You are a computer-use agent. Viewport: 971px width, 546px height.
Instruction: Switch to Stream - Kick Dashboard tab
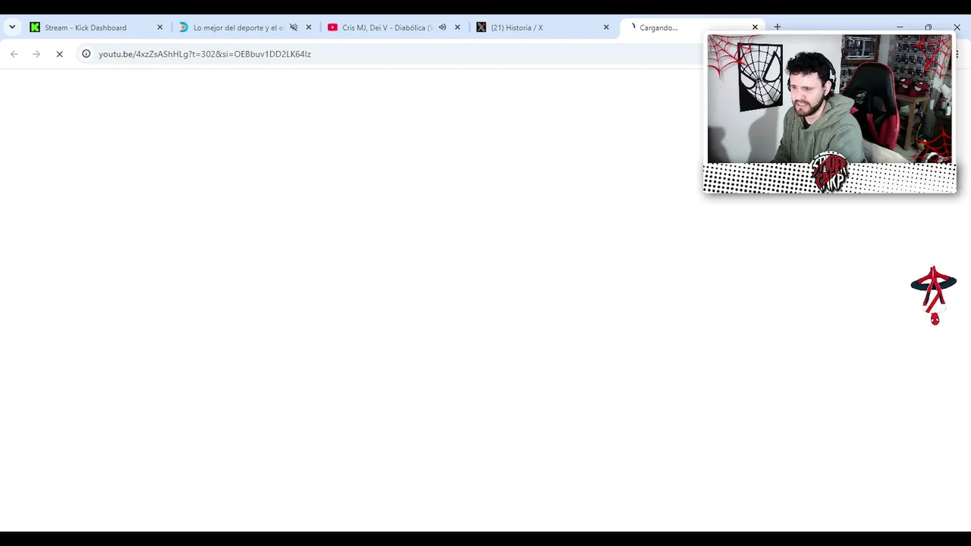pyautogui.click(x=96, y=27)
